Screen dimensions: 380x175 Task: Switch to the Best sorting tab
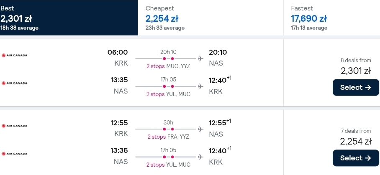69,18
